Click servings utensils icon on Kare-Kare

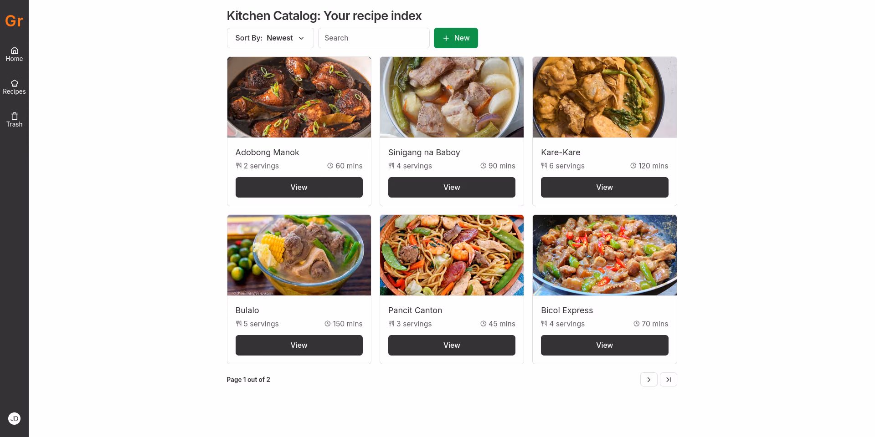click(x=544, y=166)
